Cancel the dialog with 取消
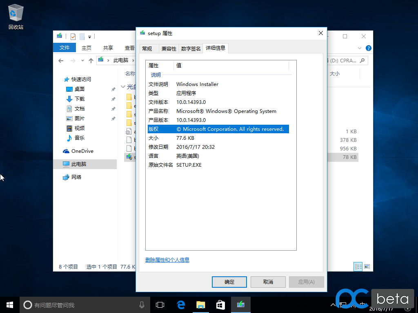418x313 pixels. pos(268,282)
